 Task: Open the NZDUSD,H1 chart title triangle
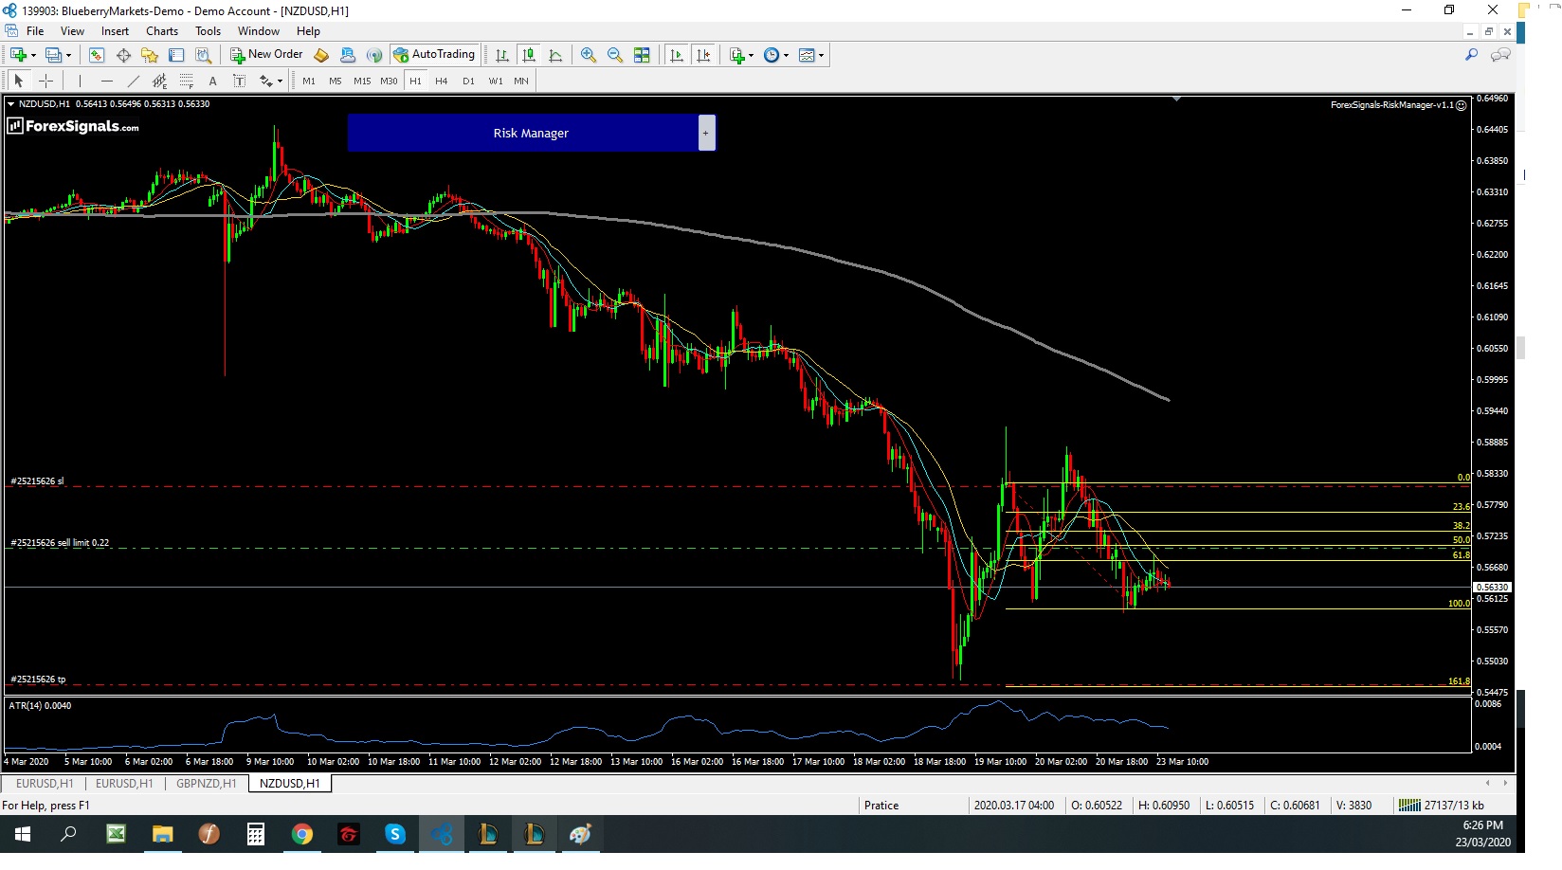[x=10, y=104]
